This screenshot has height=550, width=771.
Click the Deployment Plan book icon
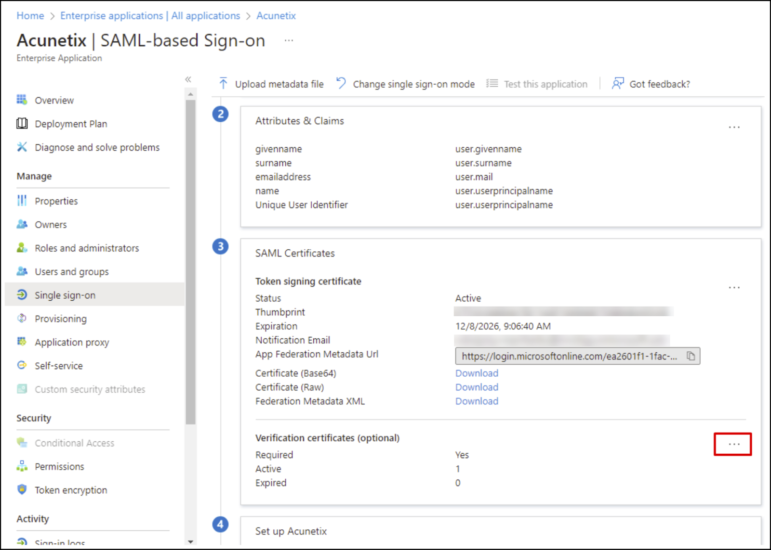(x=22, y=123)
